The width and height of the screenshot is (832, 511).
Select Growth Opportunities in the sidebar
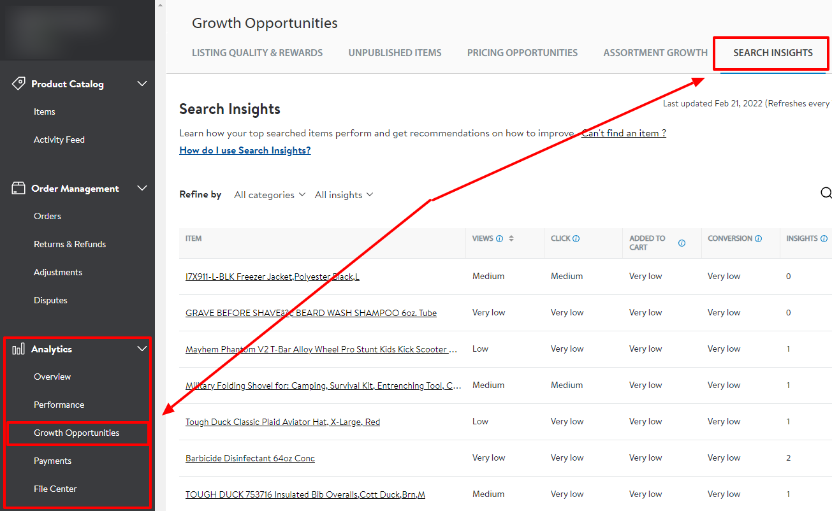point(77,433)
